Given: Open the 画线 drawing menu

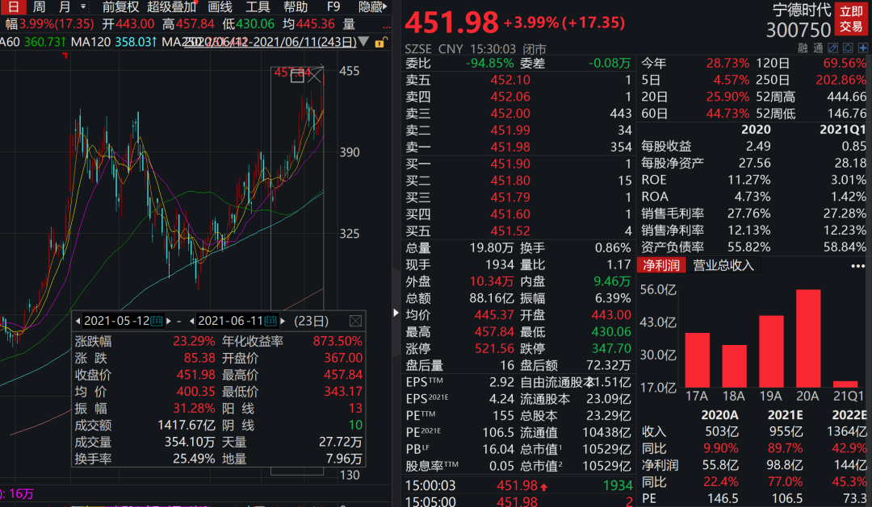Looking at the screenshot, I should (220, 6).
